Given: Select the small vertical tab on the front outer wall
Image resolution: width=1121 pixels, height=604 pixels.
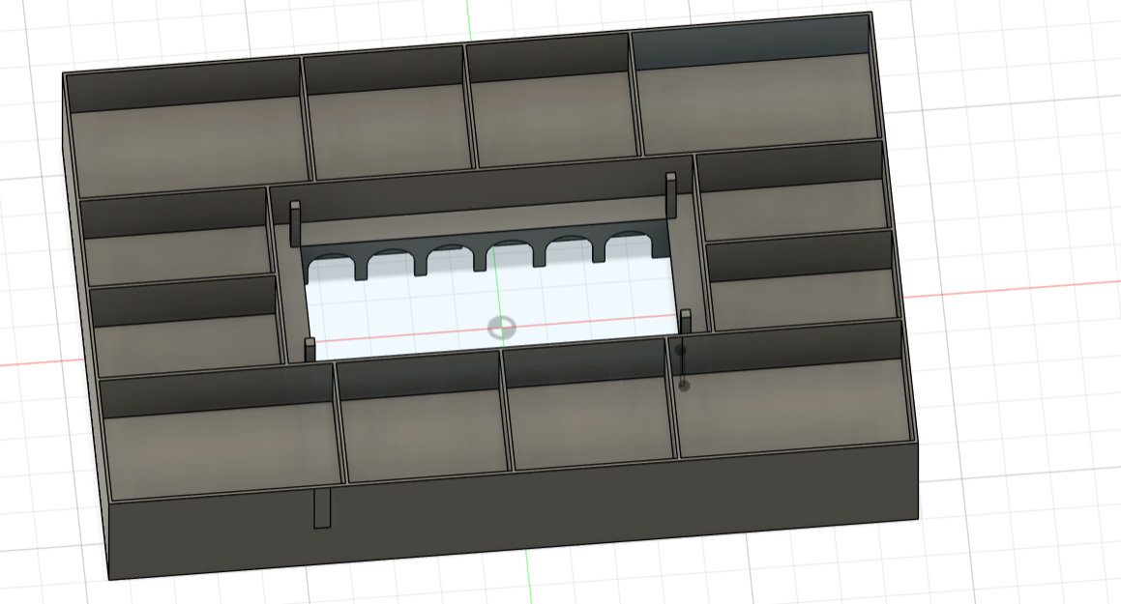Looking at the screenshot, I should [x=322, y=508].
